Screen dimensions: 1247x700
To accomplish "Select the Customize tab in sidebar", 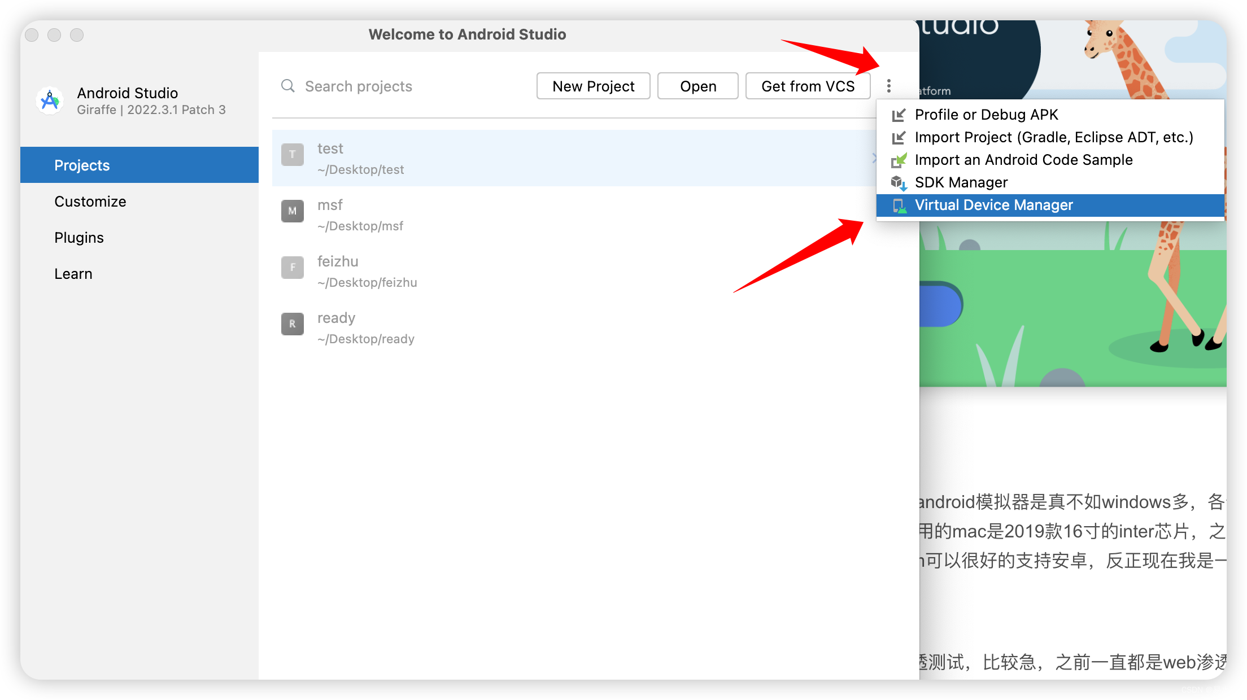I will tap(90, 201).
